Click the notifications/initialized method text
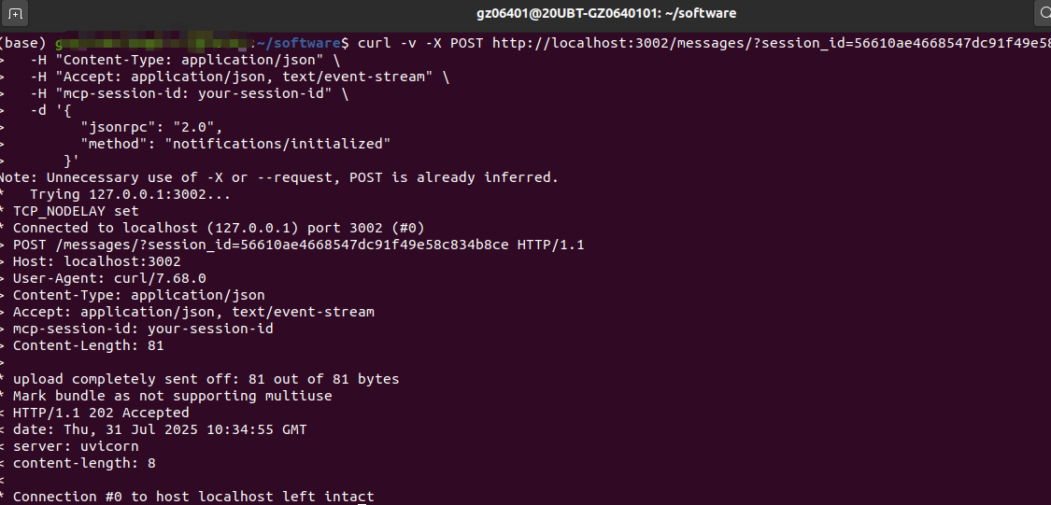This screenshot has height=505, width=1051. [277, 144]
